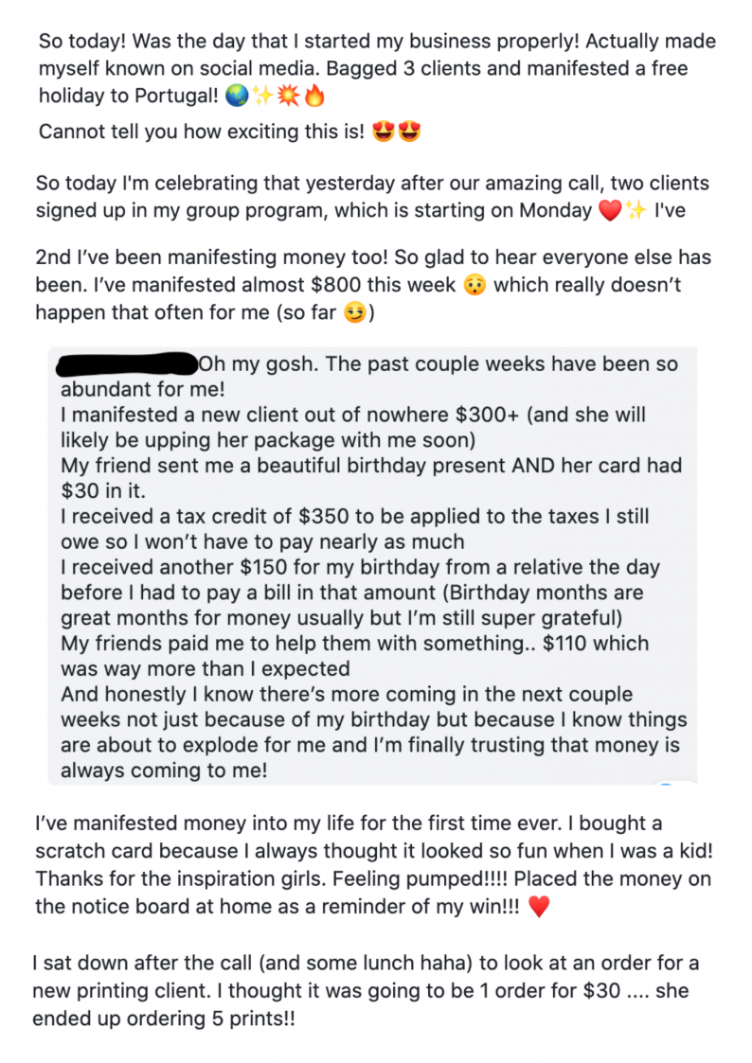This screenshot has height=1063, width=752.
Task: Click sparkles emoji before the trailing "I've"
Action: [635, 210]
